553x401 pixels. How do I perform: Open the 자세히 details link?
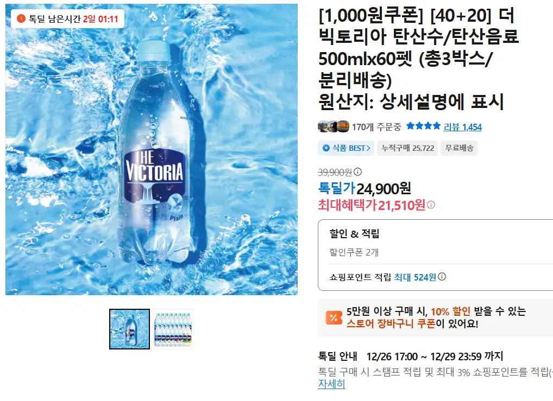click(331, 384)
